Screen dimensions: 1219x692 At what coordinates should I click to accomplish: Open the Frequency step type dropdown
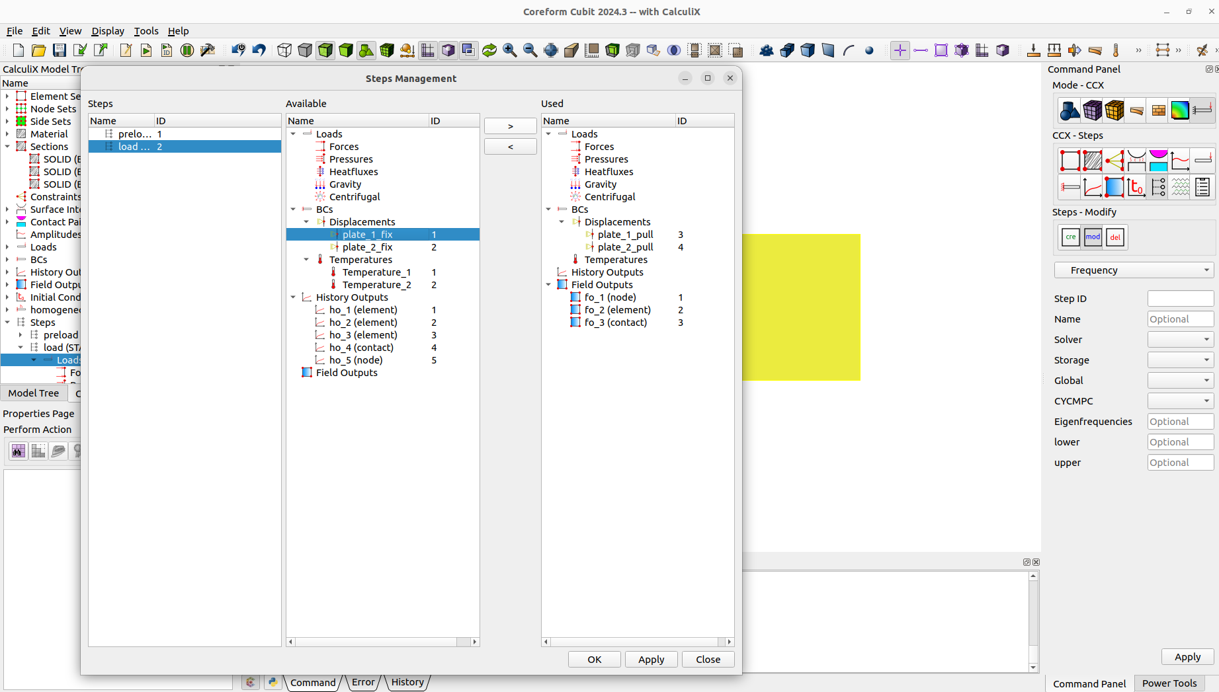coord(1134,270)
